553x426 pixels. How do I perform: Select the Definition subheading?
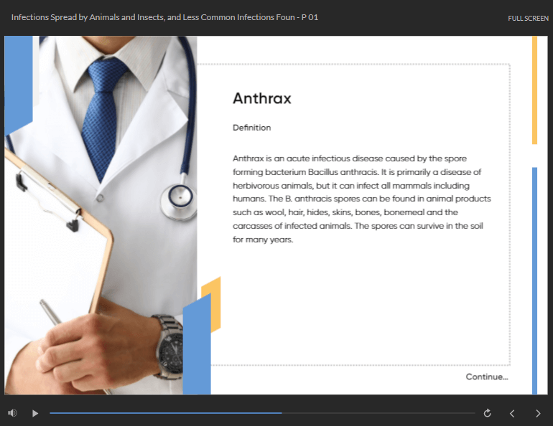252,128
